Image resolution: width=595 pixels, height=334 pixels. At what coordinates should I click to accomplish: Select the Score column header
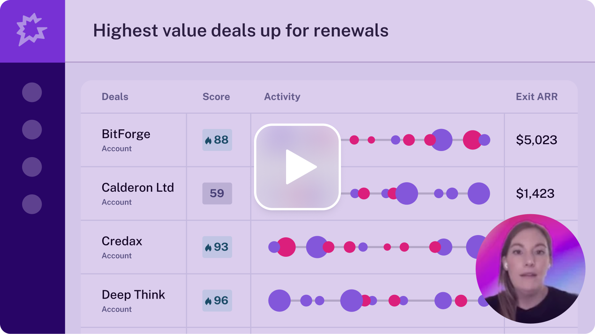(x=216, y=97)
